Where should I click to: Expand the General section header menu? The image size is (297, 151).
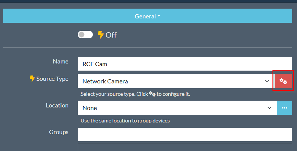coord(148,17)
